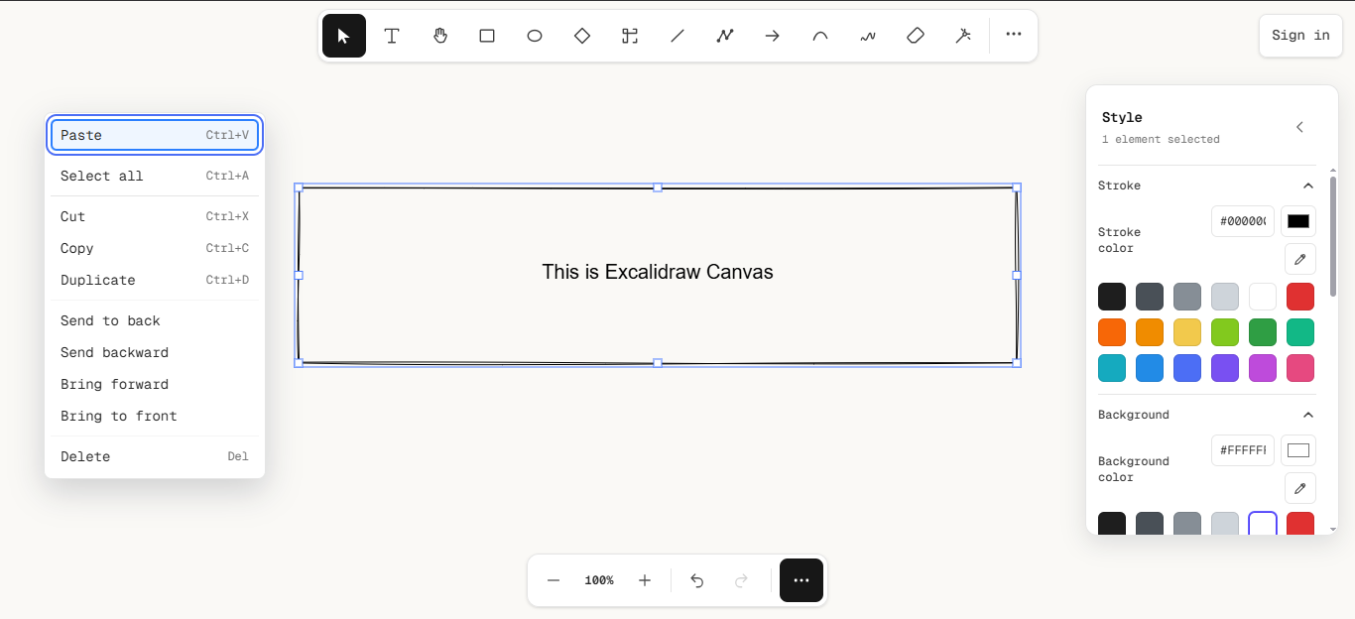Choose Select all in context menu
The width and height of the screenshot is (1355, 619).
tap(155, 176)
